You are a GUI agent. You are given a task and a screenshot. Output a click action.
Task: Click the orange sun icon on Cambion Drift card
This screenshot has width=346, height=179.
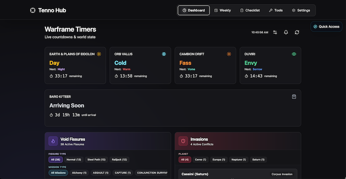(x=229, y=54)
